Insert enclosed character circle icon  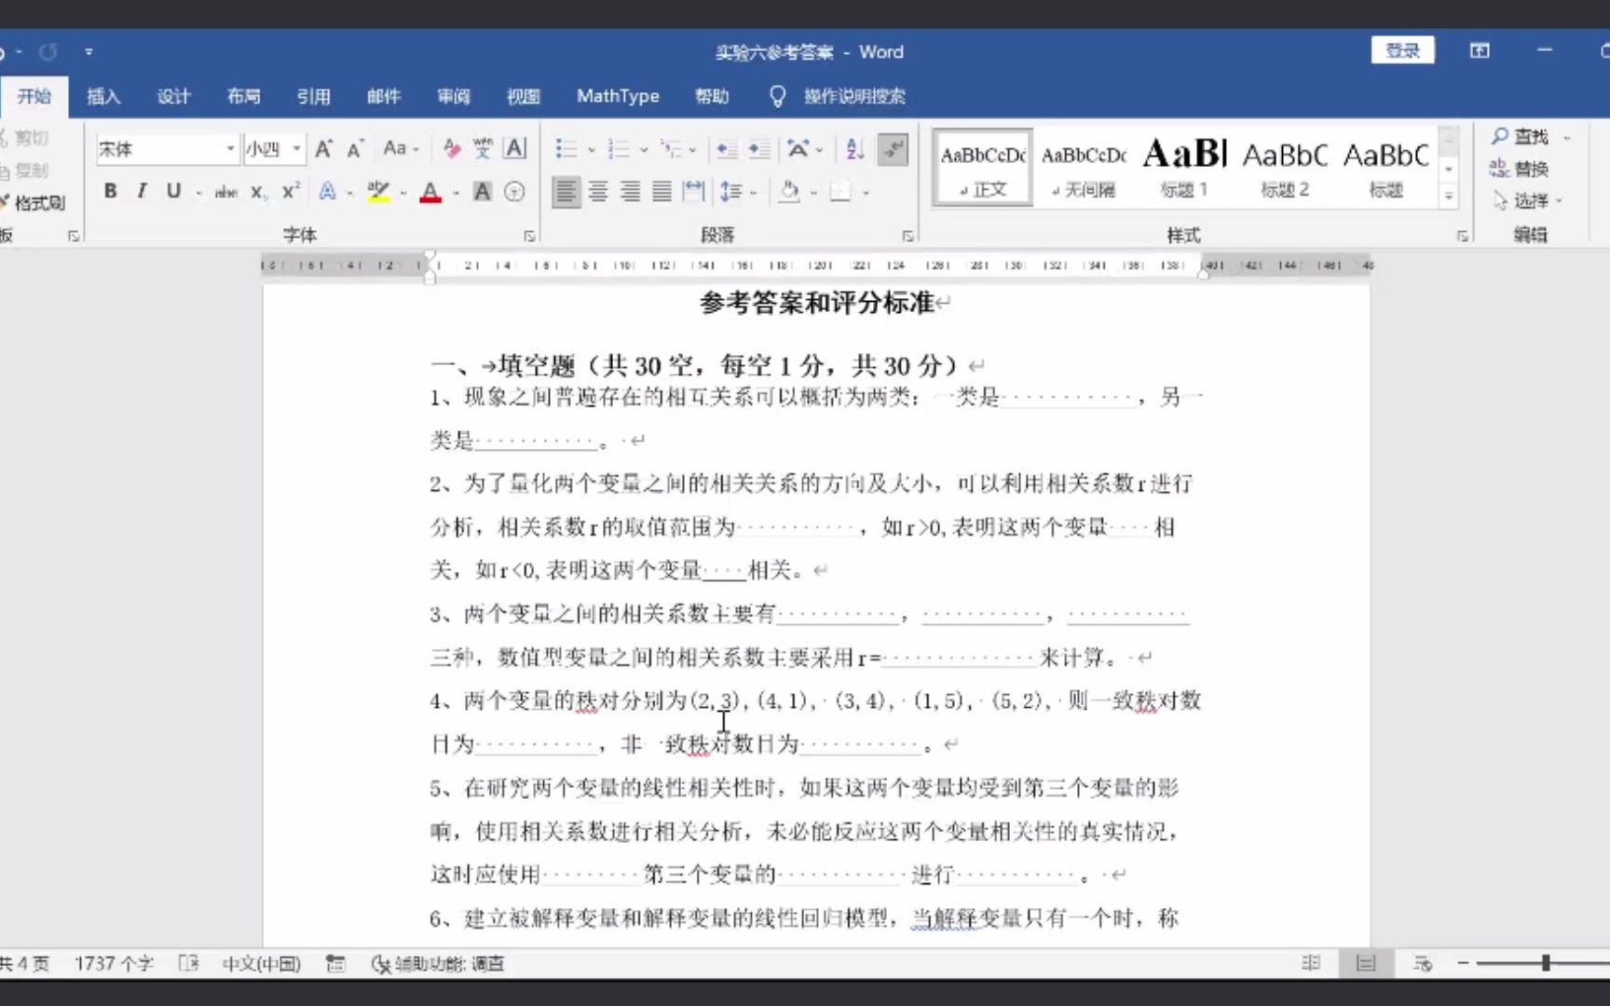pyautogui.click(x=514, y=192)
